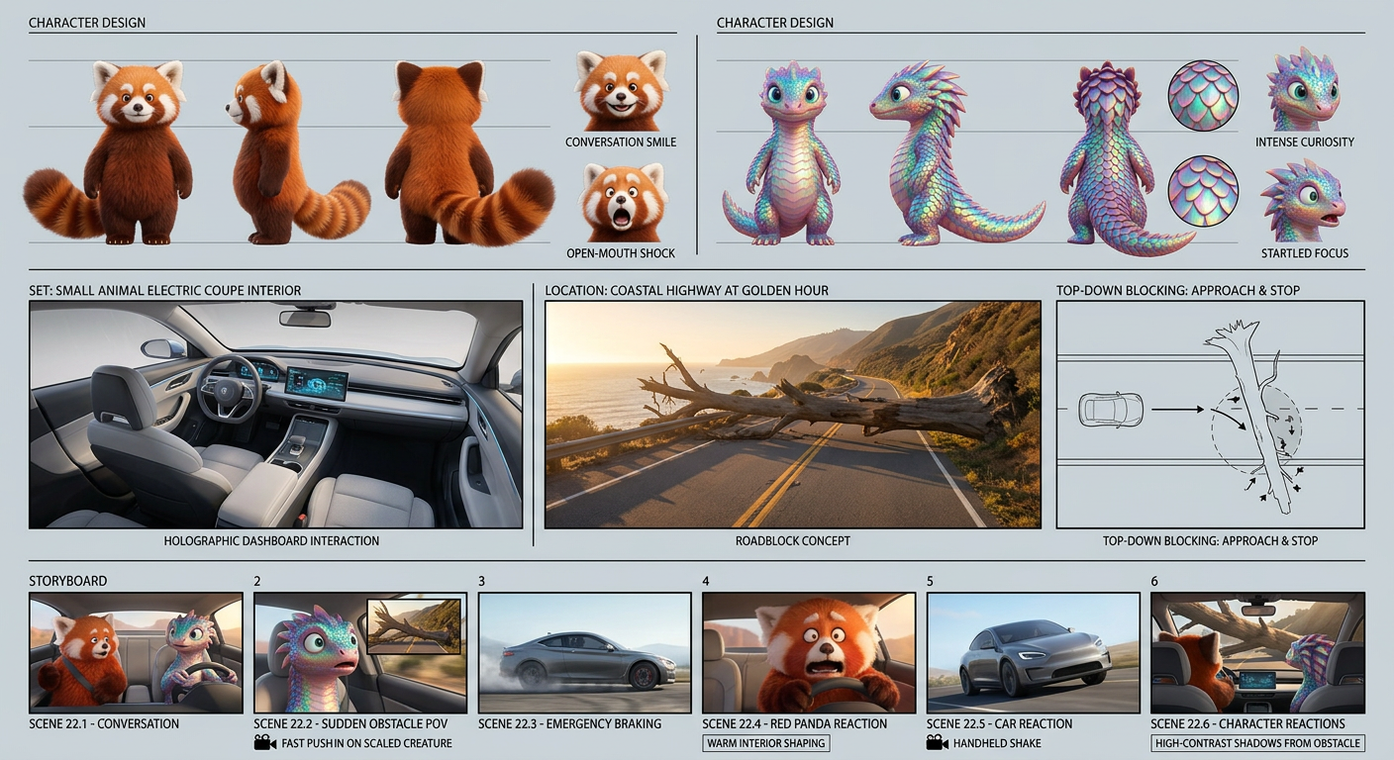Open storyboard frame Scene 22.2 obstacle POV
Screen dimensions: 1394x760
[x=360, y=653]
